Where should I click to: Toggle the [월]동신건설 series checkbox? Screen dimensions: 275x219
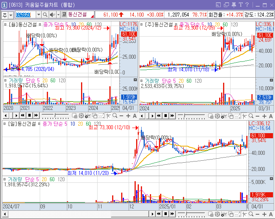tap(6, 24)
